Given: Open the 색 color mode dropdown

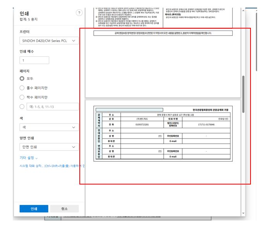Looking at the screenshot, I should [49, 127].
